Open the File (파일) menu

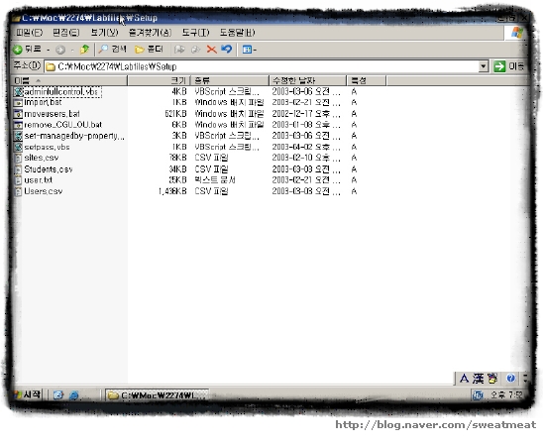pyautogui.click(x=29, y=33)
